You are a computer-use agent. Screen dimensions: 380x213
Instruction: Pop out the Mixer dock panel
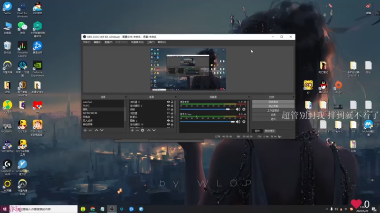(248, 97)
